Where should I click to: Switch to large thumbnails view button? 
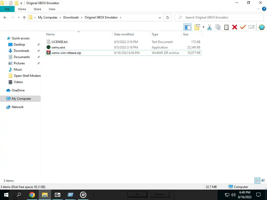[x=263, y=180]
